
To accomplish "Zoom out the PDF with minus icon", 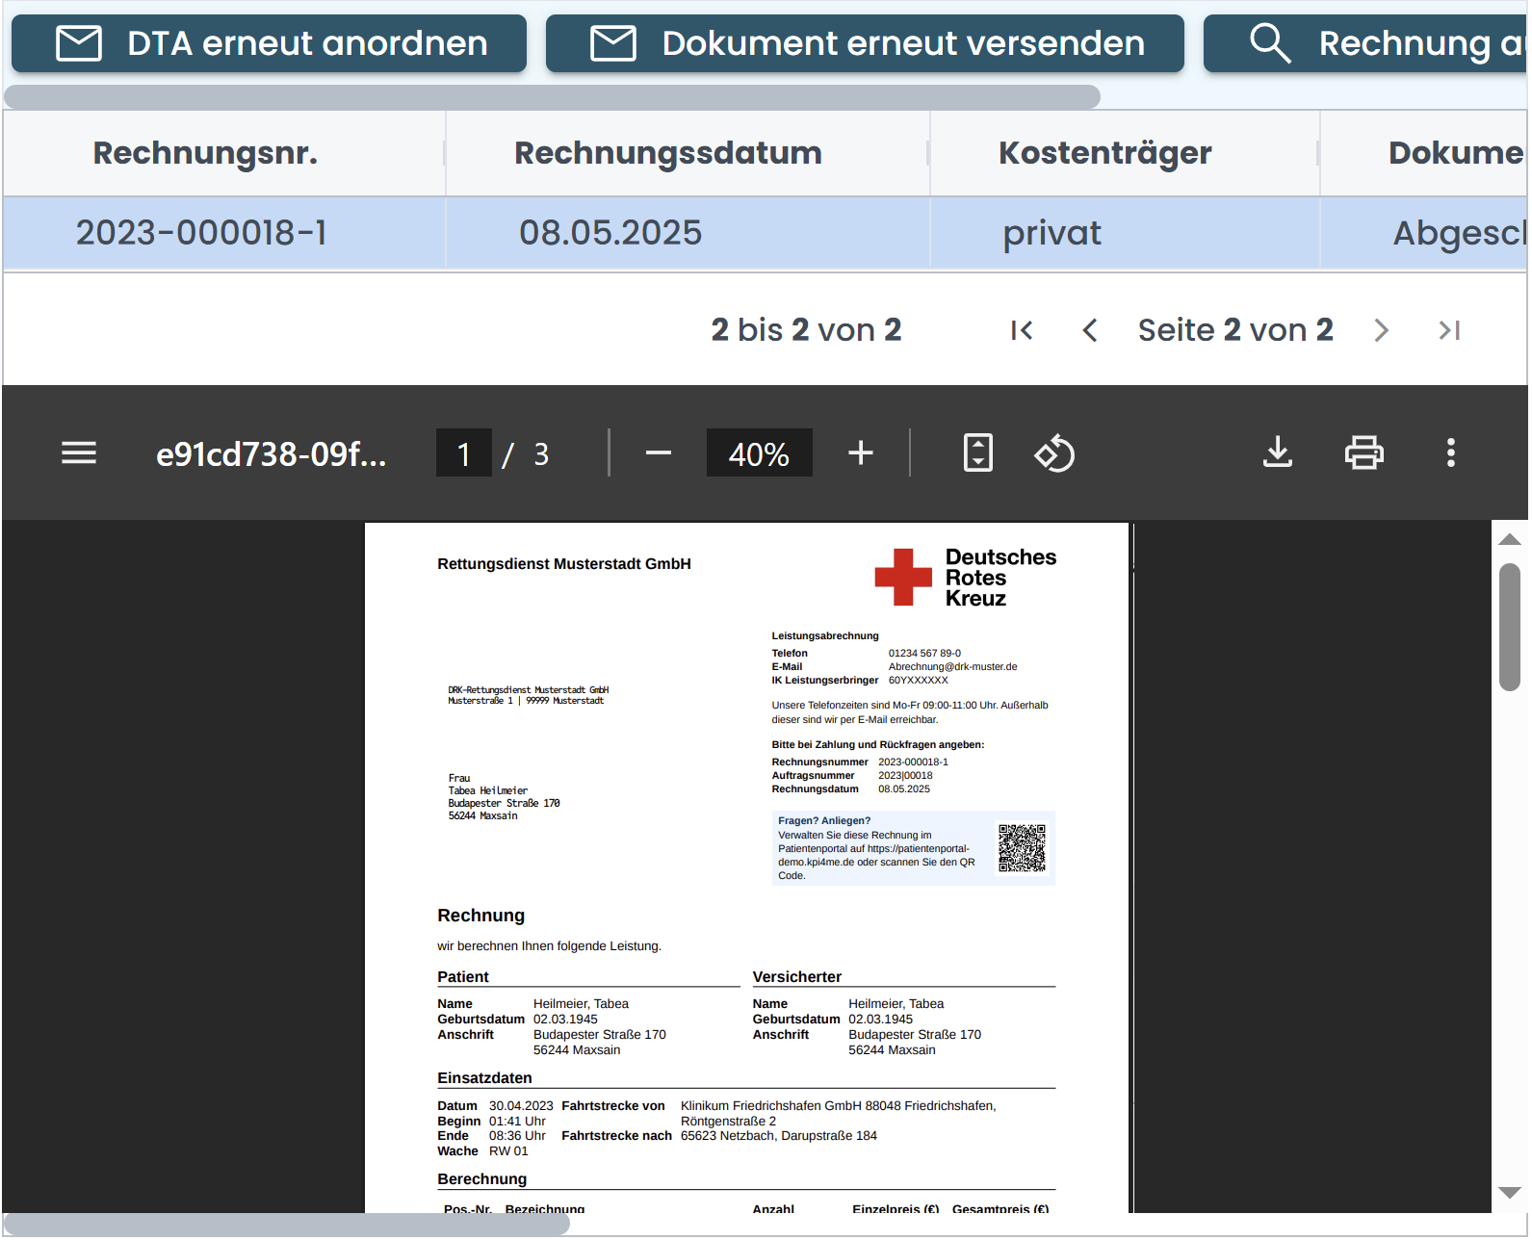I will tap(659, 453).
